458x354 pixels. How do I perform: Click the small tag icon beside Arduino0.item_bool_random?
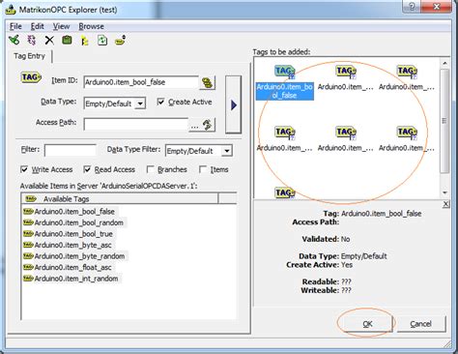(28, 222)
